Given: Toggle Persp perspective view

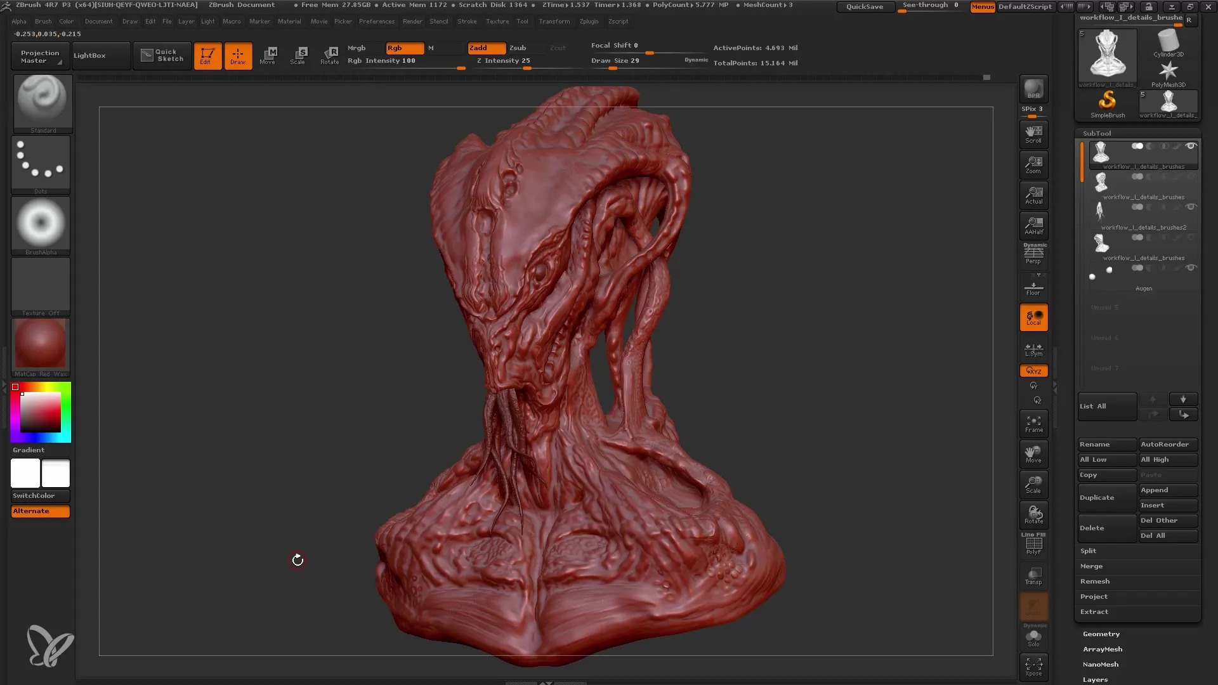Looking at the screenshot, I should [1033, 254].
